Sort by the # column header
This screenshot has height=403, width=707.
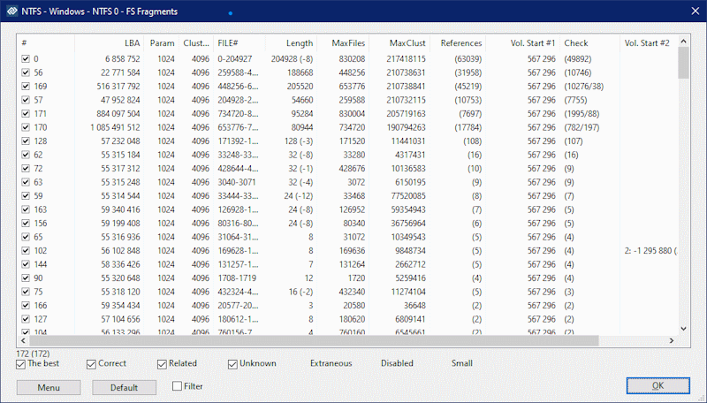[46, 43]
